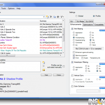Open the profile selection combo box arrow
The image size is (105, 105).
coord(44,17)
